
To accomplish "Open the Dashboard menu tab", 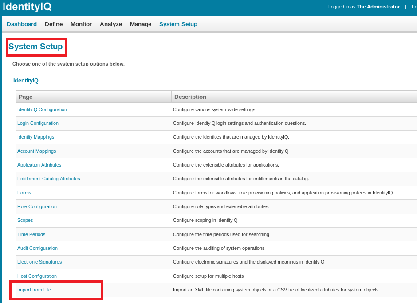I will point(22,24).
